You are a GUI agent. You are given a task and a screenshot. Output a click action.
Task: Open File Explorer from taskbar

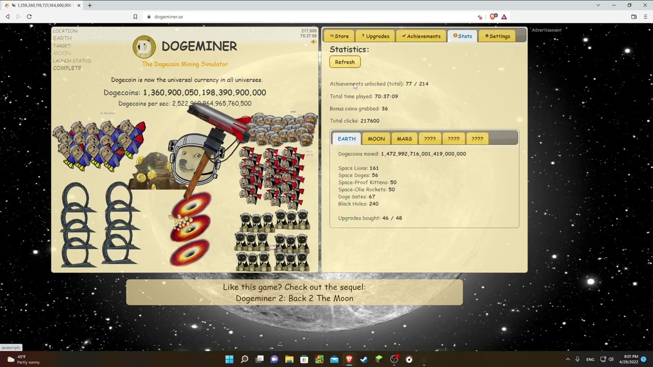click(x=289, y=359)
